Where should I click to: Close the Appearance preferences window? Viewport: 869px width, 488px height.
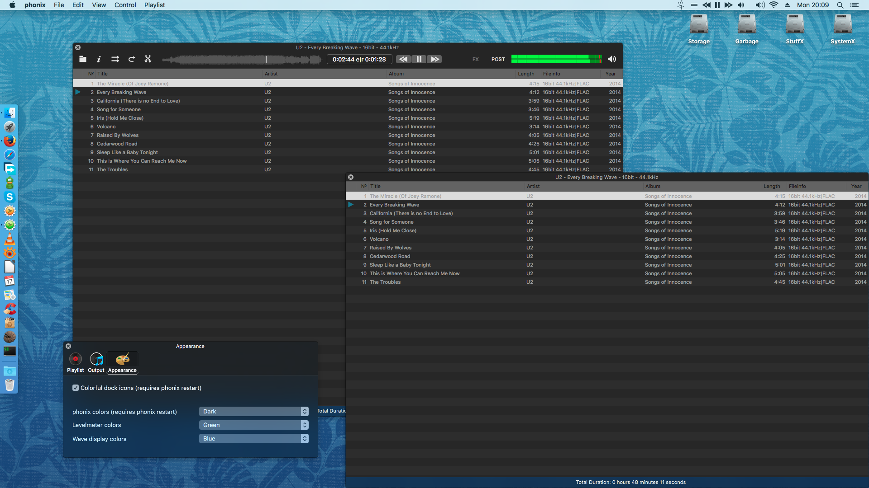pyautogui.click(x=68, y=346)
